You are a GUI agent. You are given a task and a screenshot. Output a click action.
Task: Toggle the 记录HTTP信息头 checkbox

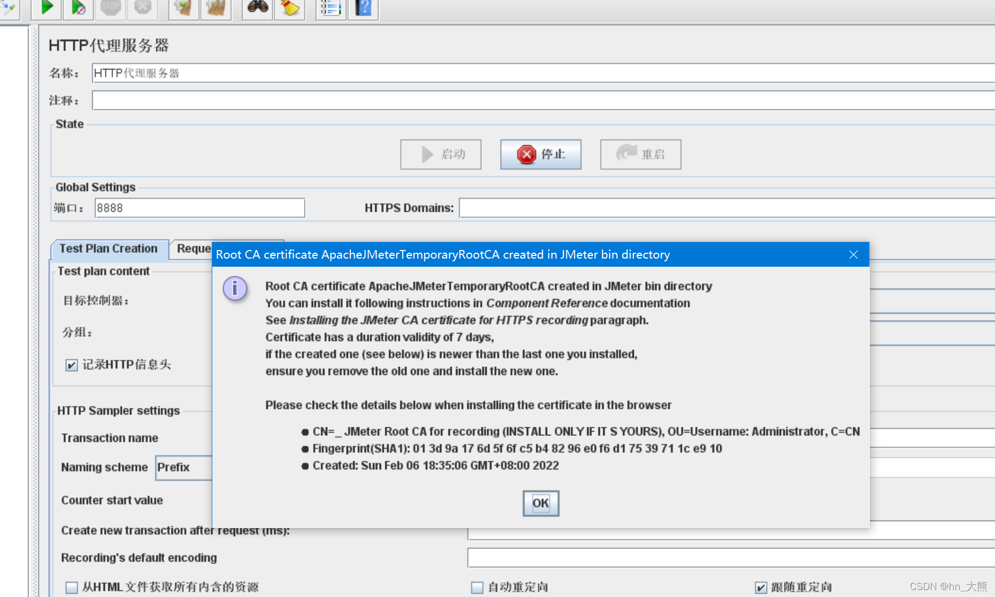click(x=71, y=365)
